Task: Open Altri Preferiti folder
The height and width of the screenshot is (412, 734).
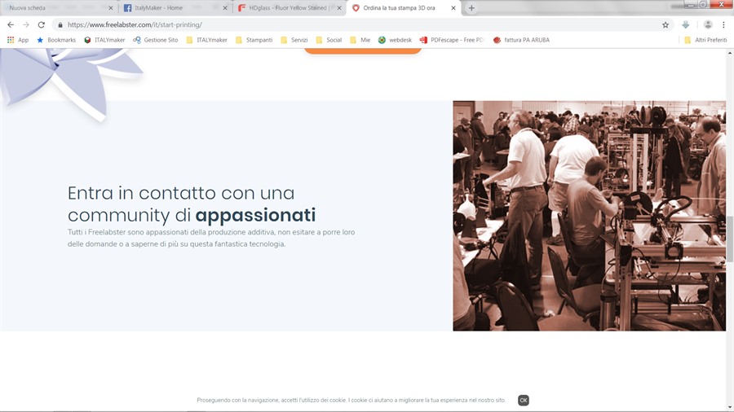Action: tap(705, 40)
